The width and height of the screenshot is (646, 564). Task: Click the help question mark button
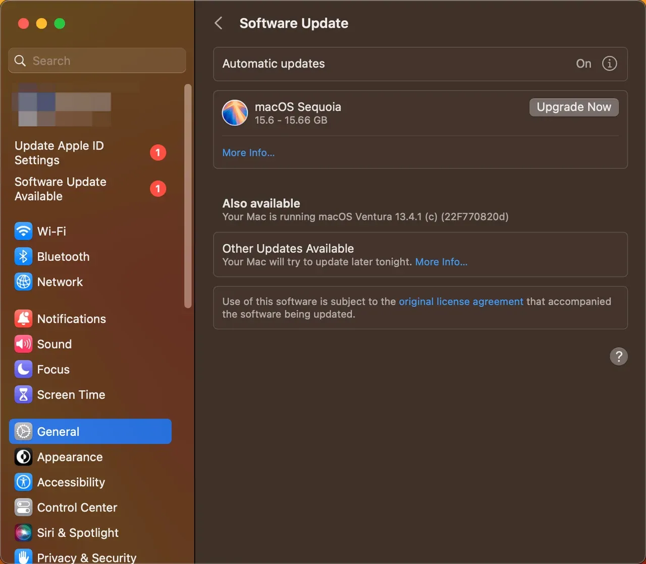[619, 356]
